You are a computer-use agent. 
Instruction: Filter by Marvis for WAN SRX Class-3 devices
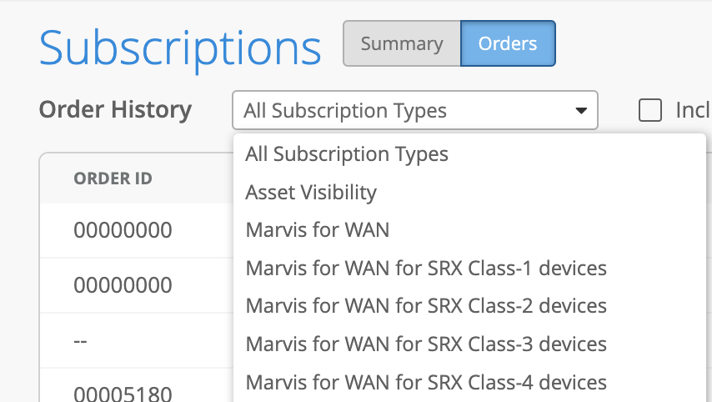426,344
